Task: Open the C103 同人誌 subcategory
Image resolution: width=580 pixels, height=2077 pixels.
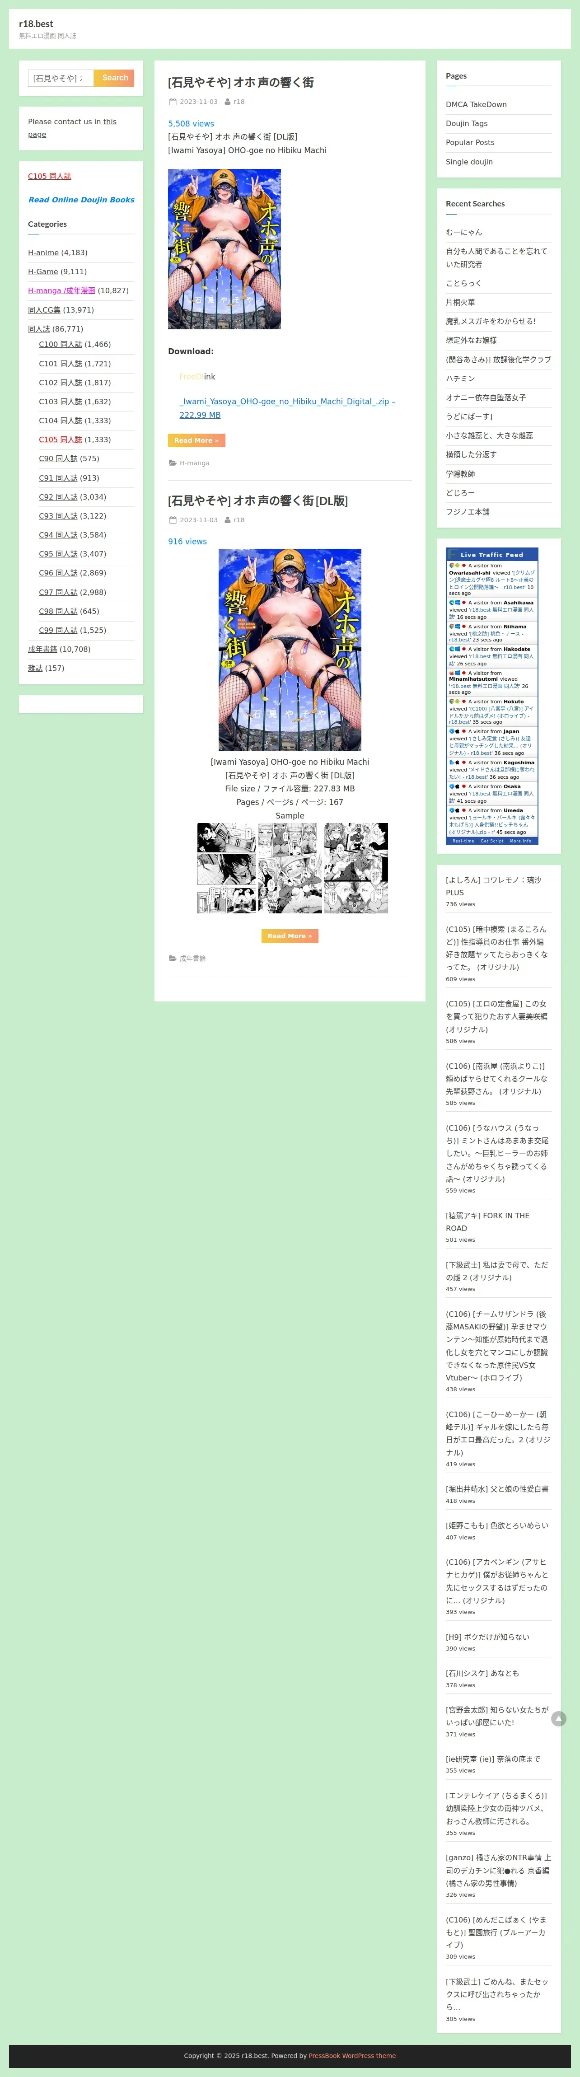Action: [61, 402]
